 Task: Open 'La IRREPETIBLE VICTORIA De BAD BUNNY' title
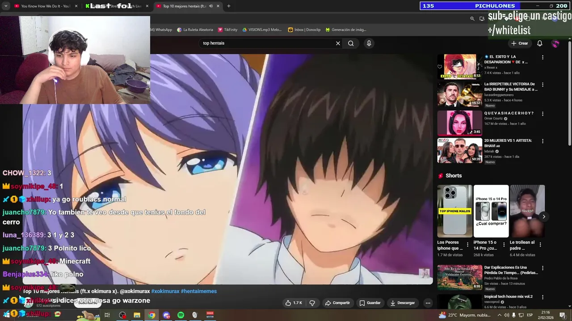pyautogui.click(x=511, y=86)
